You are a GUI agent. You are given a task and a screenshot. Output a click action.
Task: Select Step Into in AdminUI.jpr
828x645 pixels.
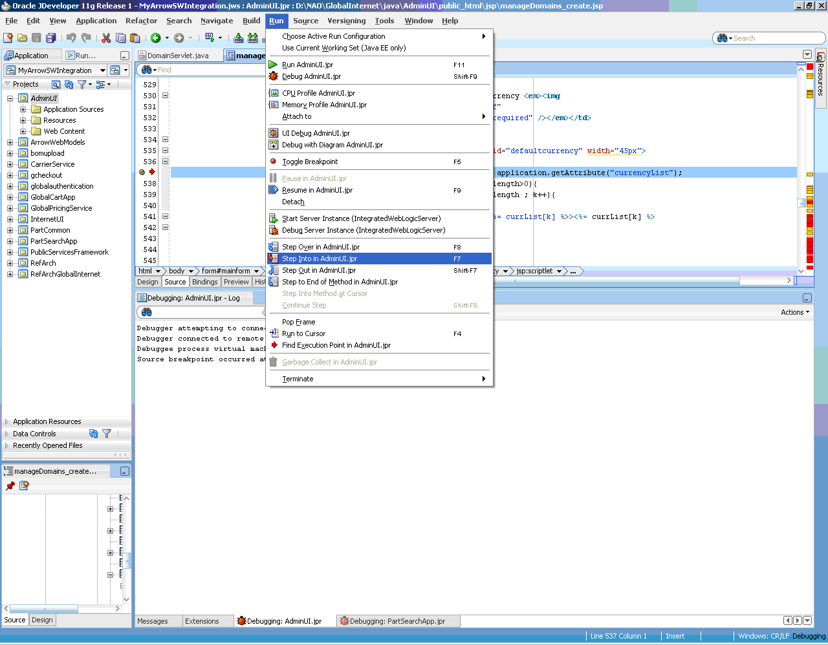click(x=380, y=259)
